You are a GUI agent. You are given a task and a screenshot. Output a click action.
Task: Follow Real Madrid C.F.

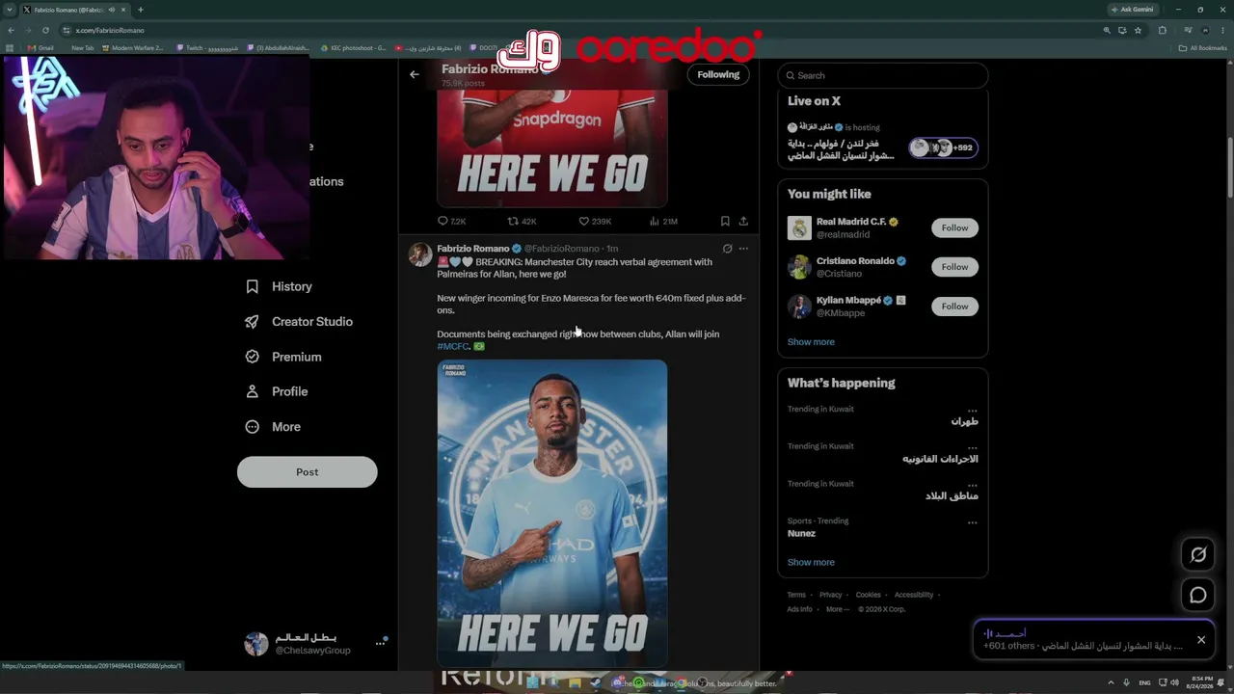[954, 227]
